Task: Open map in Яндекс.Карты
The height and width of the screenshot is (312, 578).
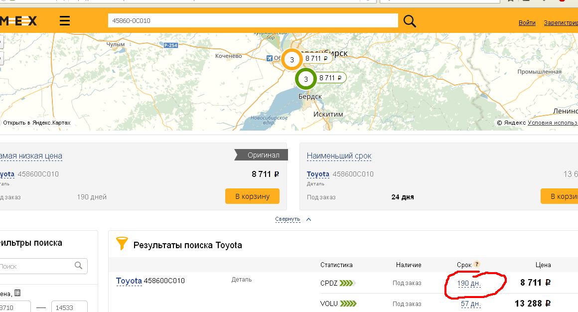Action: click(x=37, y=123)
